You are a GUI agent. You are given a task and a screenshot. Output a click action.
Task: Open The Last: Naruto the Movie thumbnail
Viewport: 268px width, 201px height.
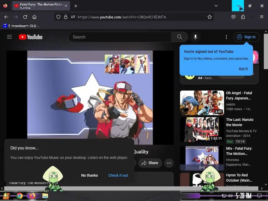point(202,129)
